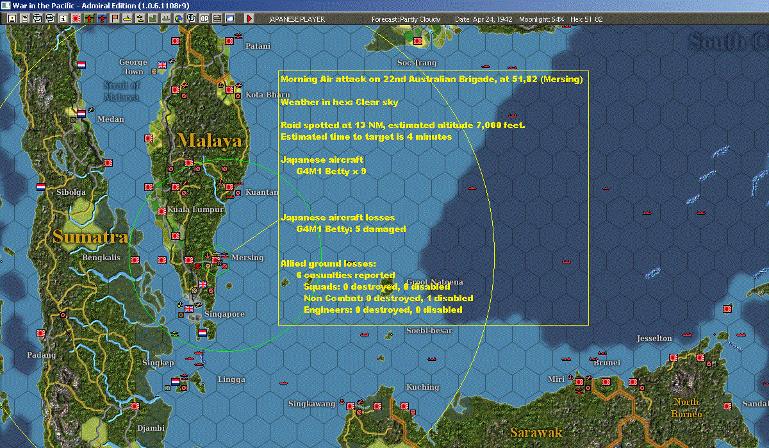Click the Patani label
The image size is (769, 448).
[x=258, y=46]
